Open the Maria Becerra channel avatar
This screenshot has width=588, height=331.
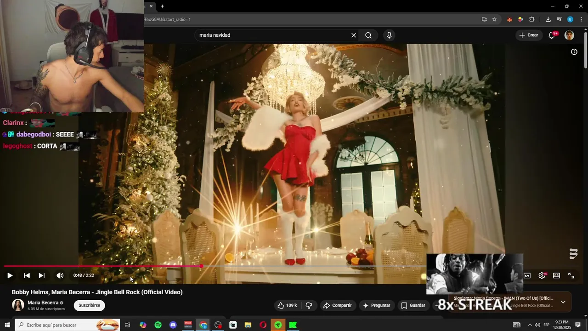coord(18,305)
